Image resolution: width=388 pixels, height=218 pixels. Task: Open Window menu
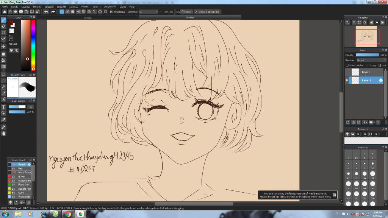tap(110, 7)
